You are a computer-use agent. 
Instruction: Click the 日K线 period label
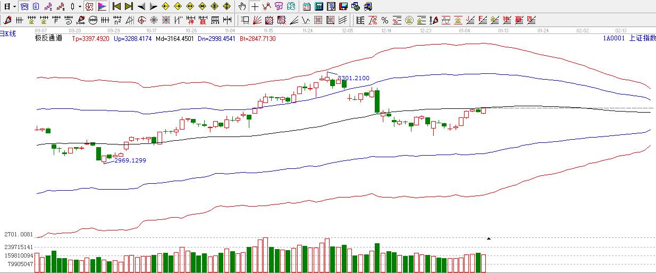point(8,33)
